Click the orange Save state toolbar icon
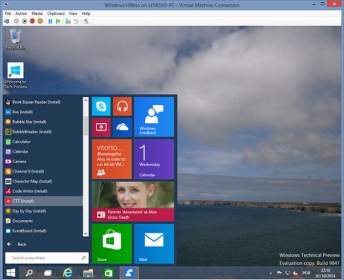Viewport: 344px width, 280px height. [40, 21]
